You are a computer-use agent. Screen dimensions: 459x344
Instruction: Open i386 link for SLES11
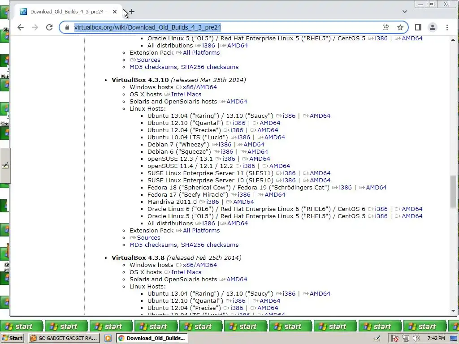pyautogui.click(x=289, y=173)
